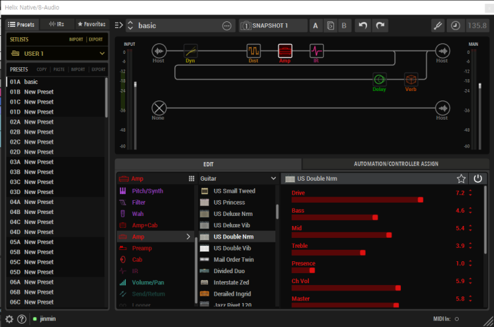
Task: Toggle the B compare button
Action: [344, 25]
